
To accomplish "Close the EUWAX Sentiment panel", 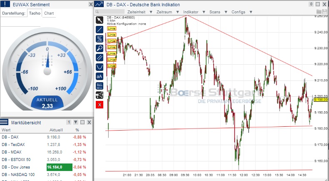I will pyautogui.click(x=90, y=5).
